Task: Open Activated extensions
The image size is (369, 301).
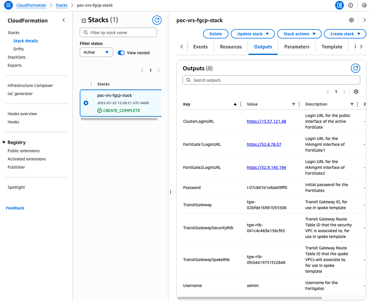Action: click(27, 159)
